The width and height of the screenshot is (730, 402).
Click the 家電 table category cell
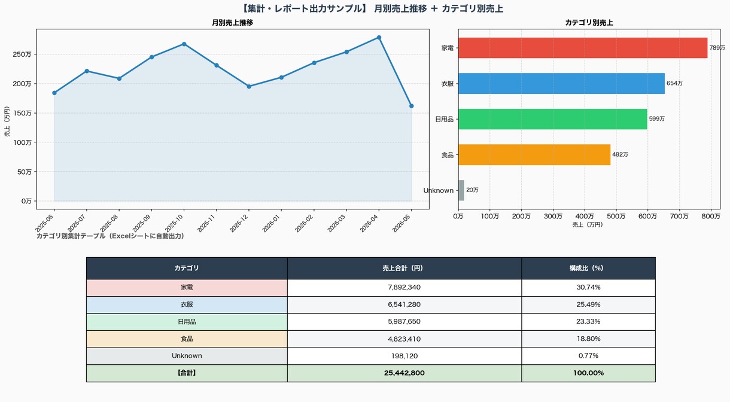187,288
